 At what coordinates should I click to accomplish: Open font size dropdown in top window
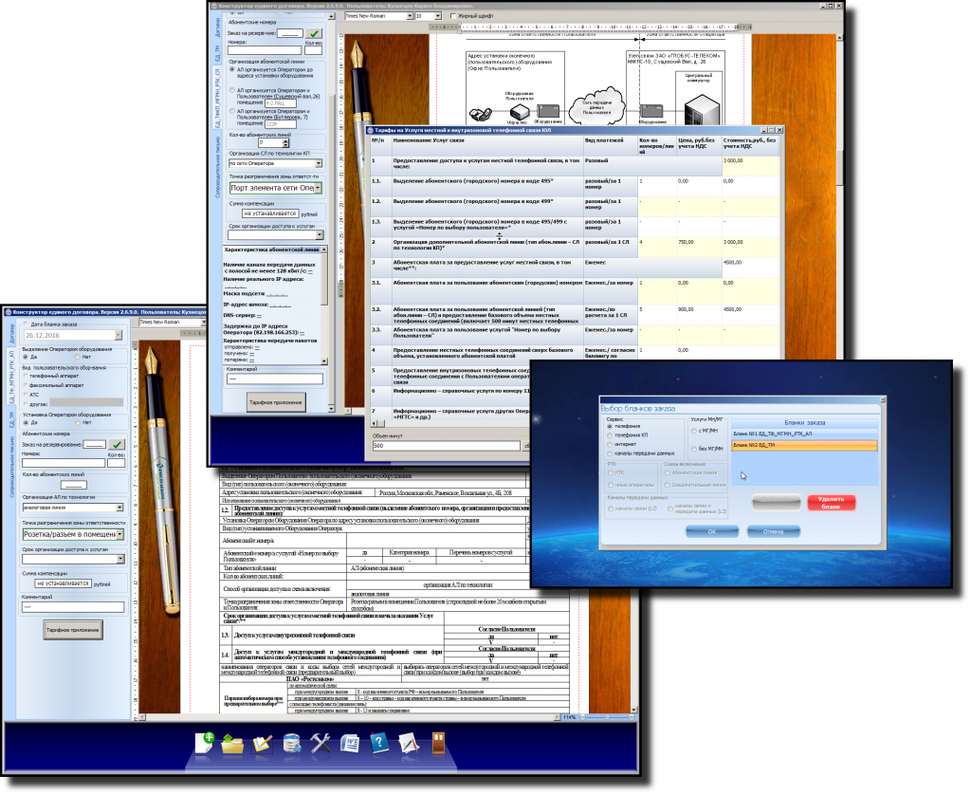(x=438, y=16)
